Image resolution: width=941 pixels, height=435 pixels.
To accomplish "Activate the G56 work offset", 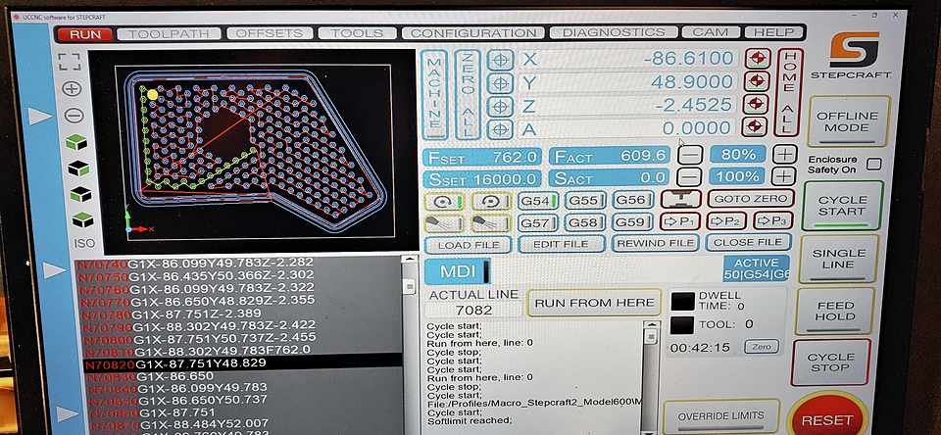I will point(633,200).
